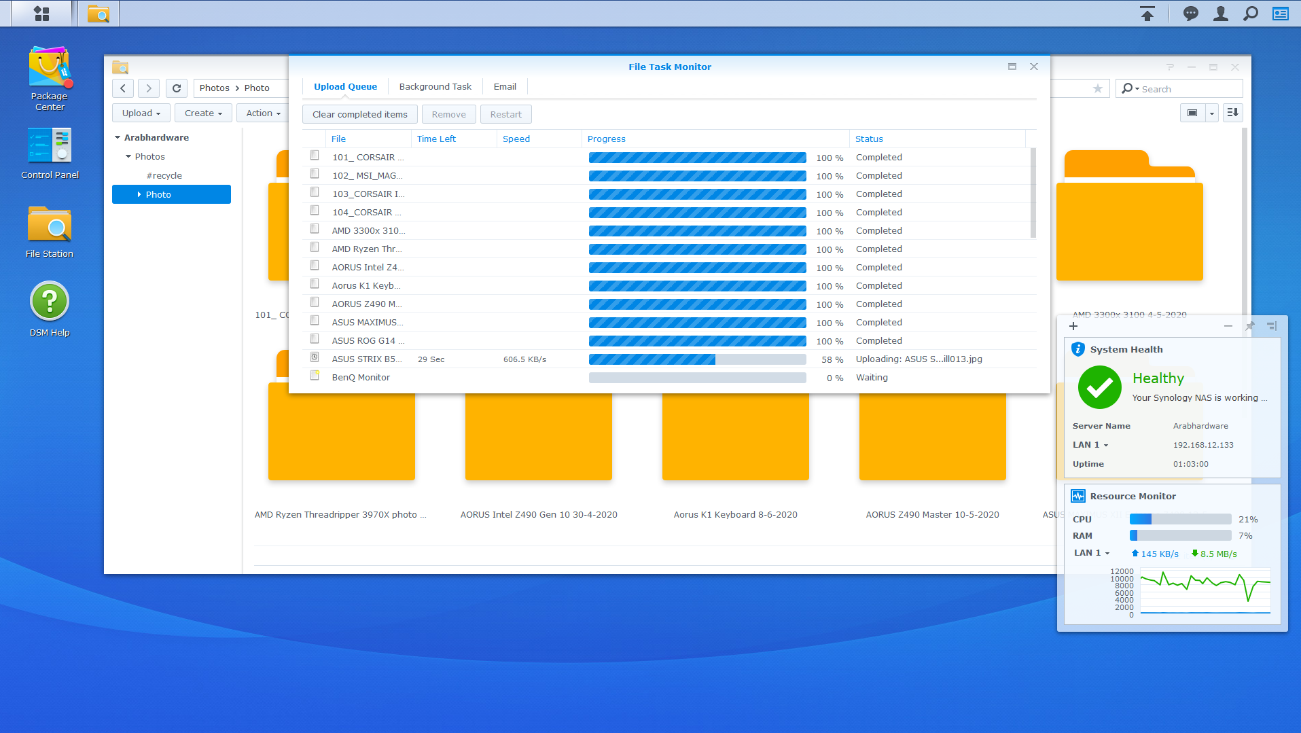This screenshot has height=733, width=1301.
Task: Click Photos in the breadcrumb path
Action: pos(215,88)
